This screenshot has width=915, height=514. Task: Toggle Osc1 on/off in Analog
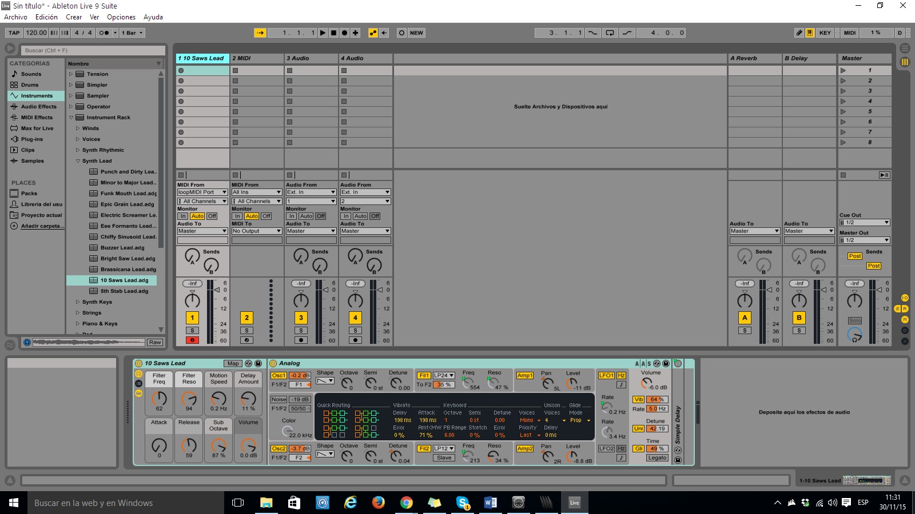[x=279, y=376]
